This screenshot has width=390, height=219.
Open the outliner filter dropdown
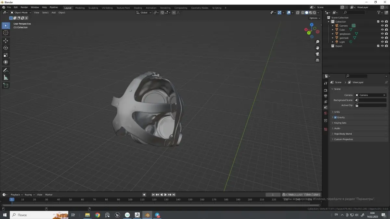[380, 13]
